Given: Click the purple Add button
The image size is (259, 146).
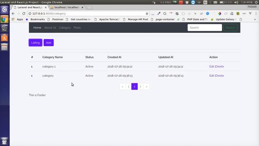Looking at the screenshot, I should pyautogui.click(x=49, y=43).
